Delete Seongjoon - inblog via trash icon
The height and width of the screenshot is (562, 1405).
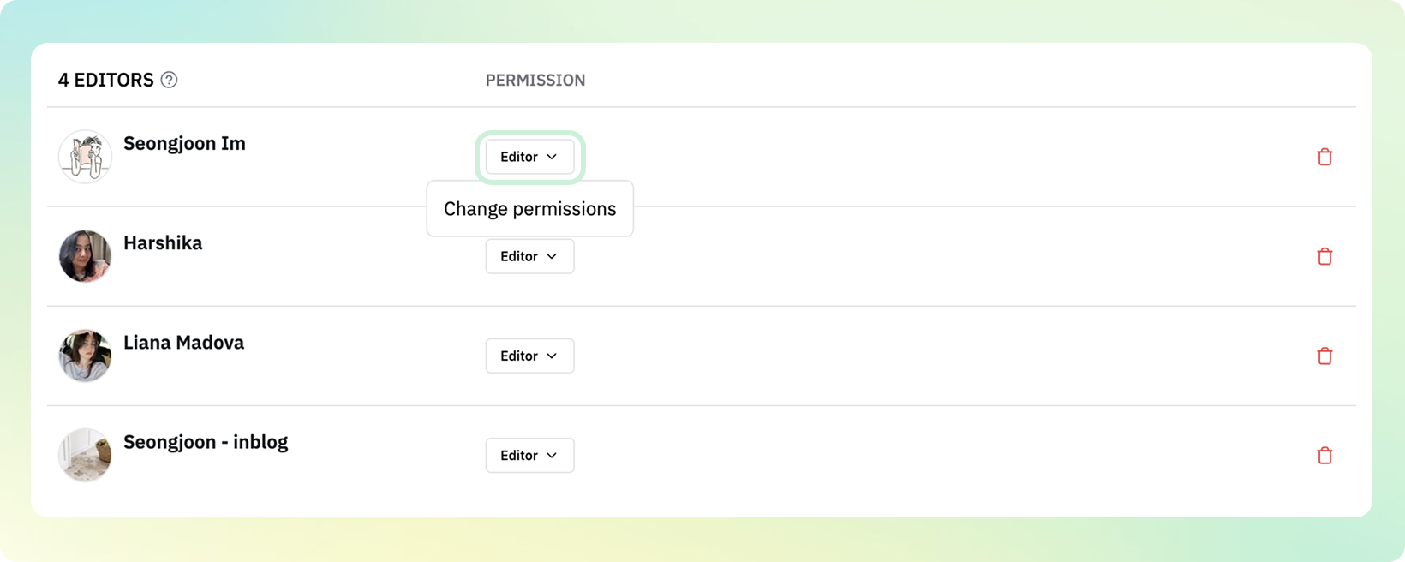coord(1324,455)
